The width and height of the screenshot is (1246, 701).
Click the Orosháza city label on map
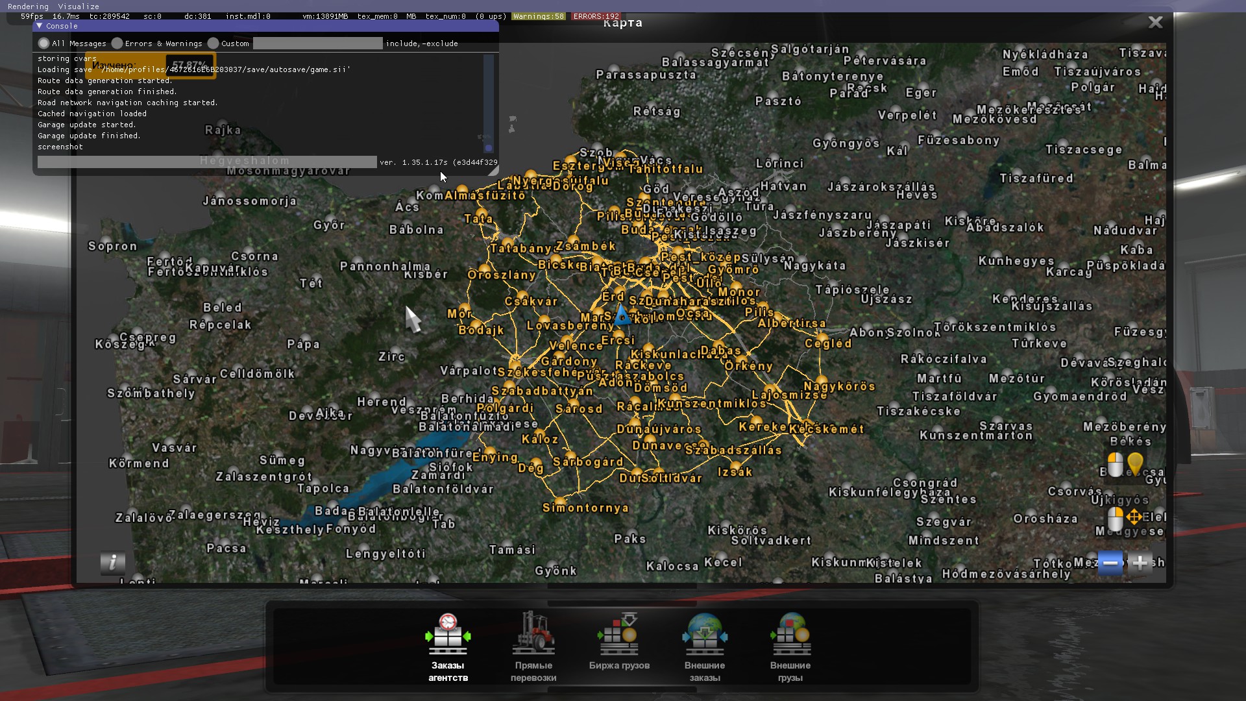(x=1045, y=519)
